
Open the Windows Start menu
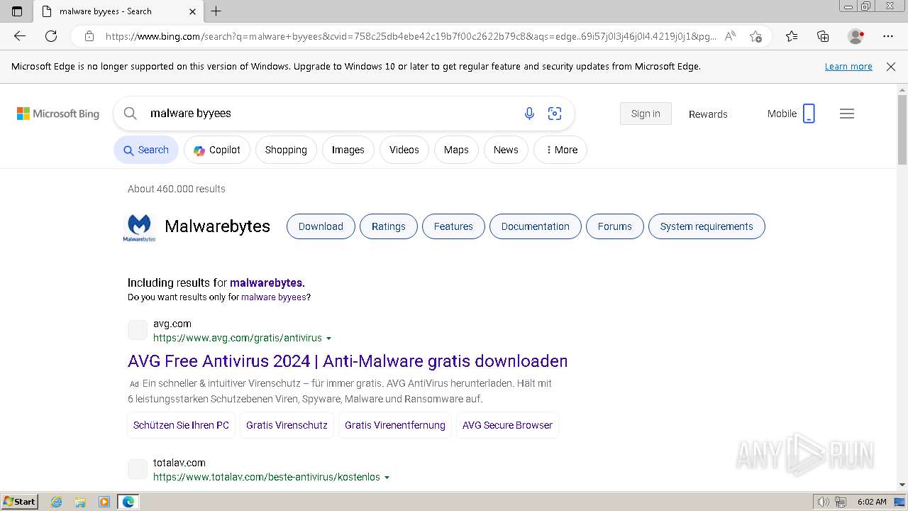click(x=19, y=502)
